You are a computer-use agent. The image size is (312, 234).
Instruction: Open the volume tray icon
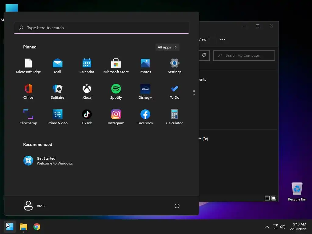pyautogui.click(x=282, y=227)
